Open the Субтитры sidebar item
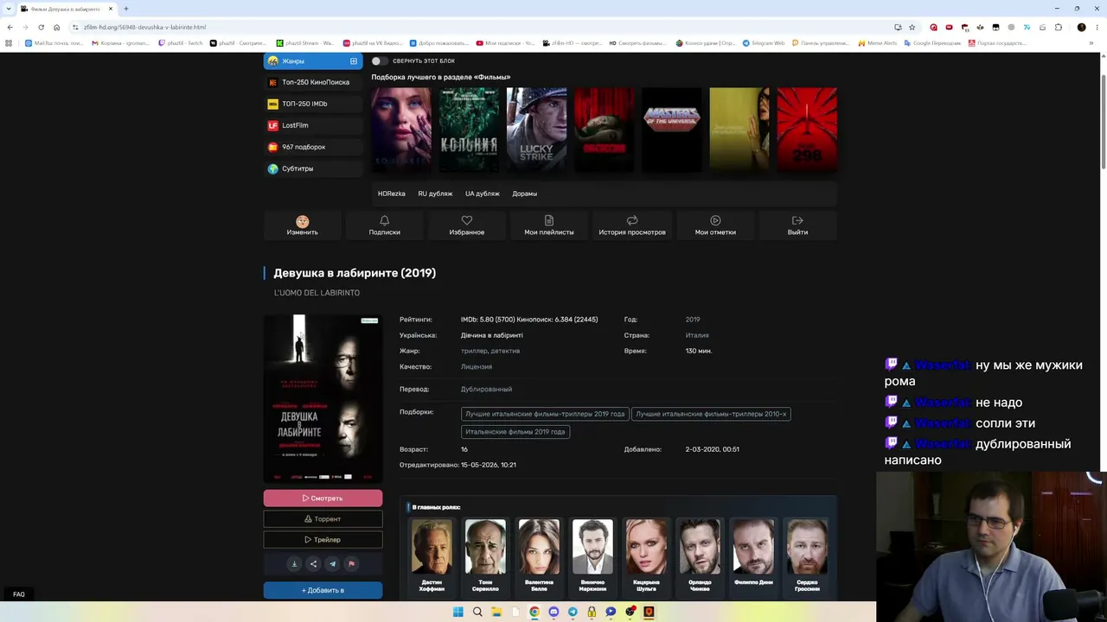The image size is (1107, 622). tap(313, 168)
